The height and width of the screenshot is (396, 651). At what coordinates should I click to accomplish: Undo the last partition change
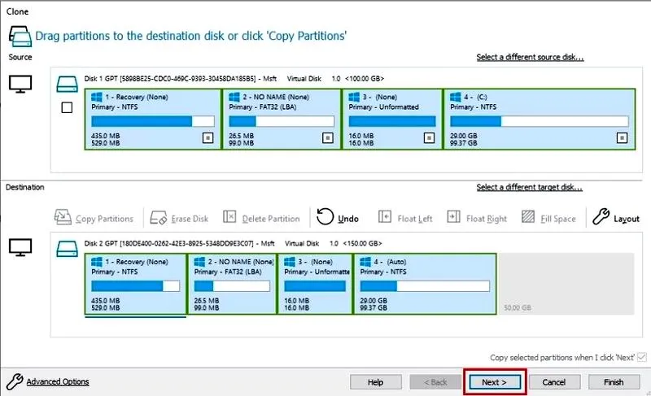337,217
